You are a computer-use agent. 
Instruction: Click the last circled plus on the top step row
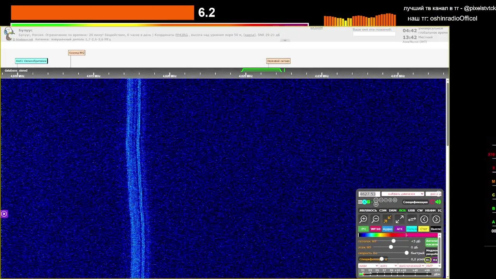coord(395,200)
